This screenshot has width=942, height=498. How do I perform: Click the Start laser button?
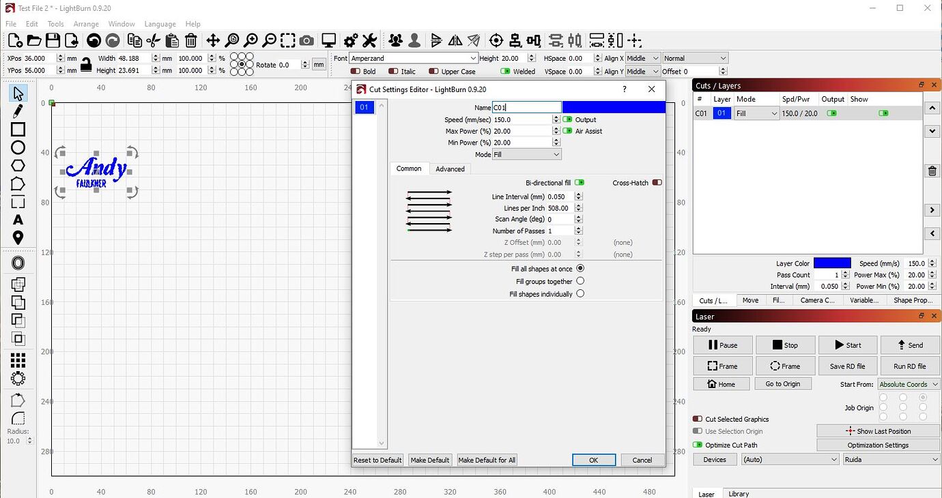(x=848, y=345)
